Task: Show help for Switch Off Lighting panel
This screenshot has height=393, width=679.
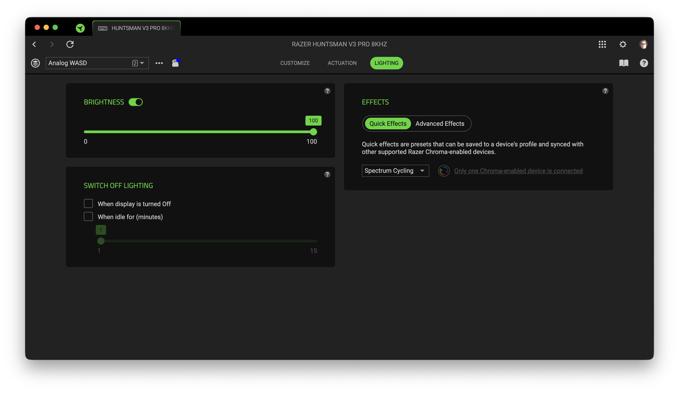Action: point(327,174)
